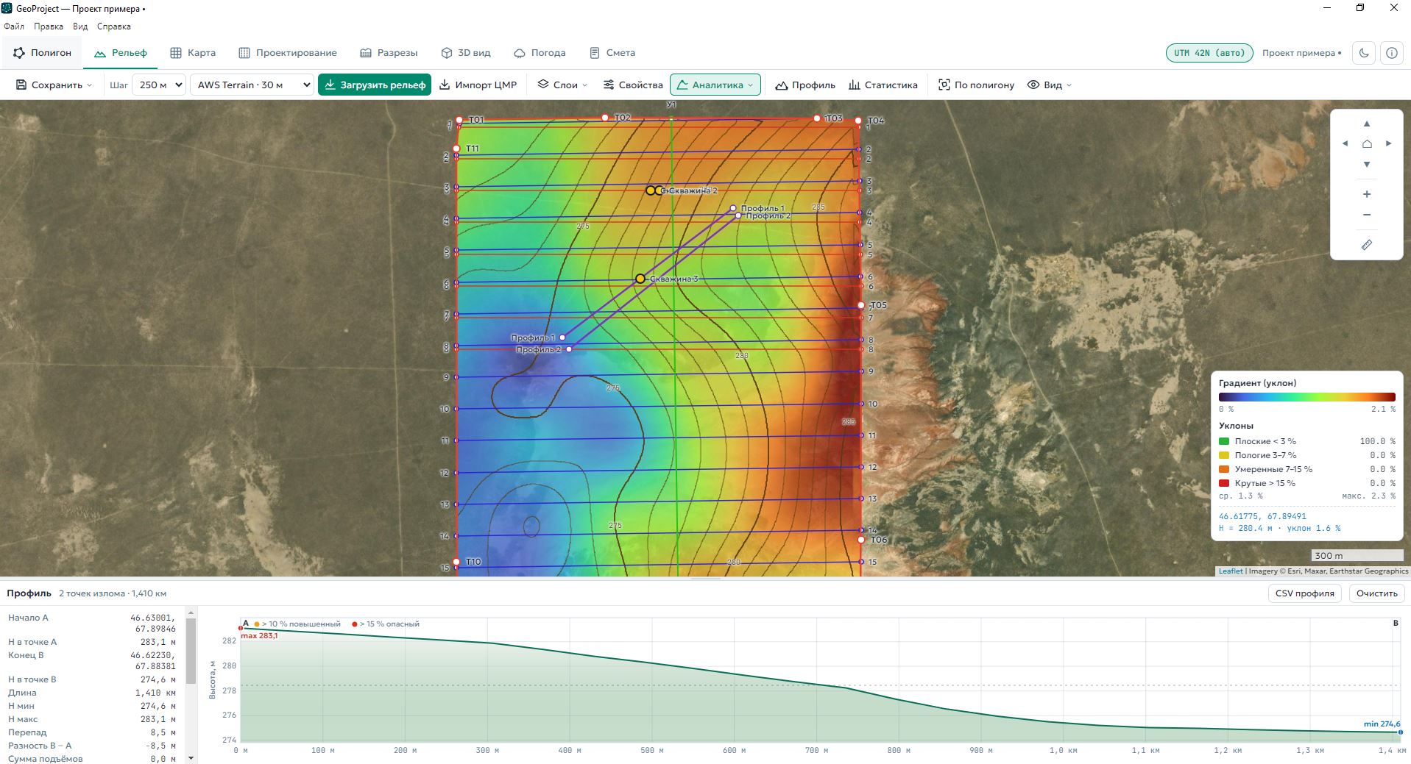Zoom out the map with minus
This screenshot has height=764, width=1411.
[x=1367, y=215]
